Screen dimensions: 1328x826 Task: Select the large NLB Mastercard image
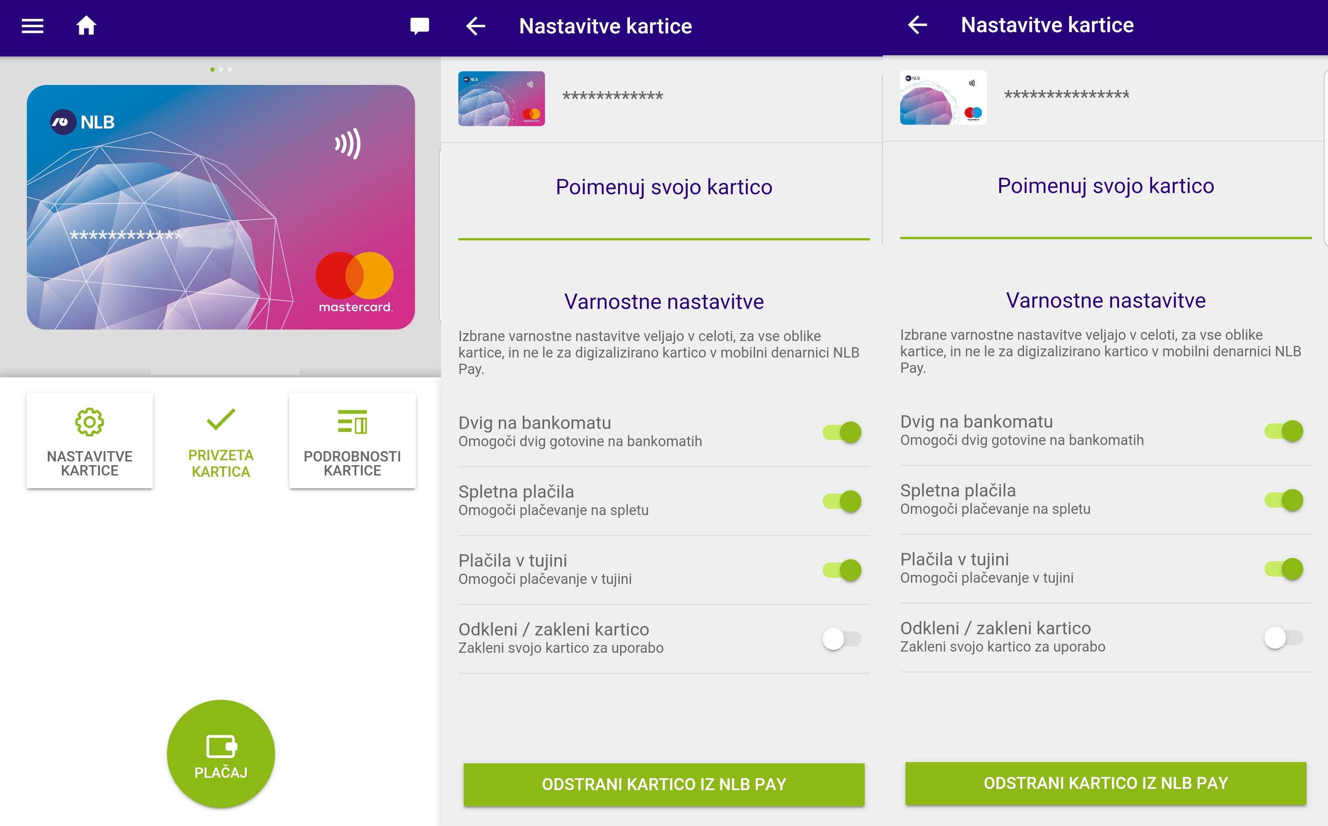click(221, 207)
